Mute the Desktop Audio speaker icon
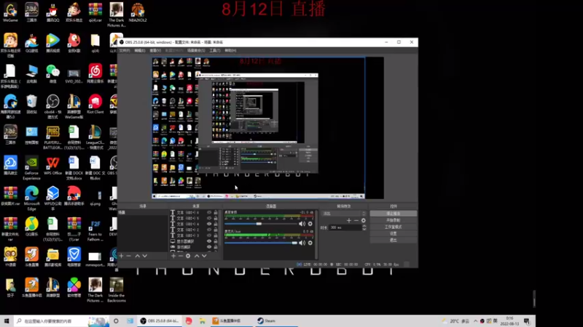 pos(302,224)
